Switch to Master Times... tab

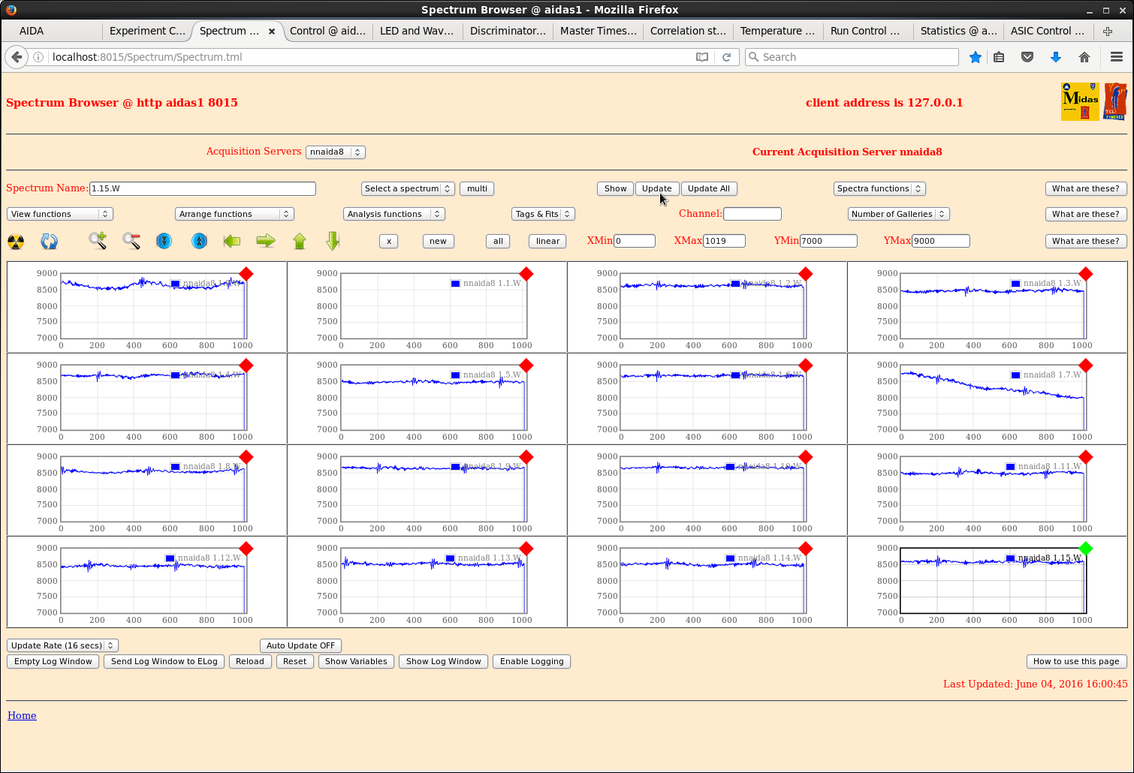pyautogui.click(x=598, y=31)
